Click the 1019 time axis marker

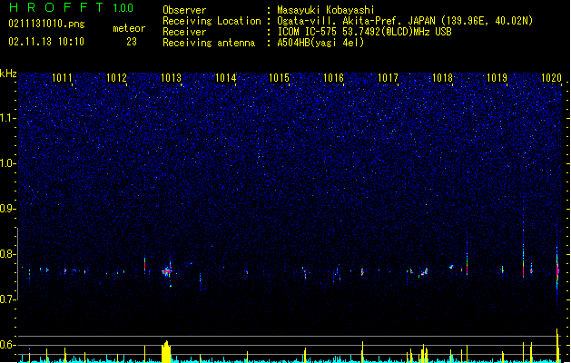(497, 78)
